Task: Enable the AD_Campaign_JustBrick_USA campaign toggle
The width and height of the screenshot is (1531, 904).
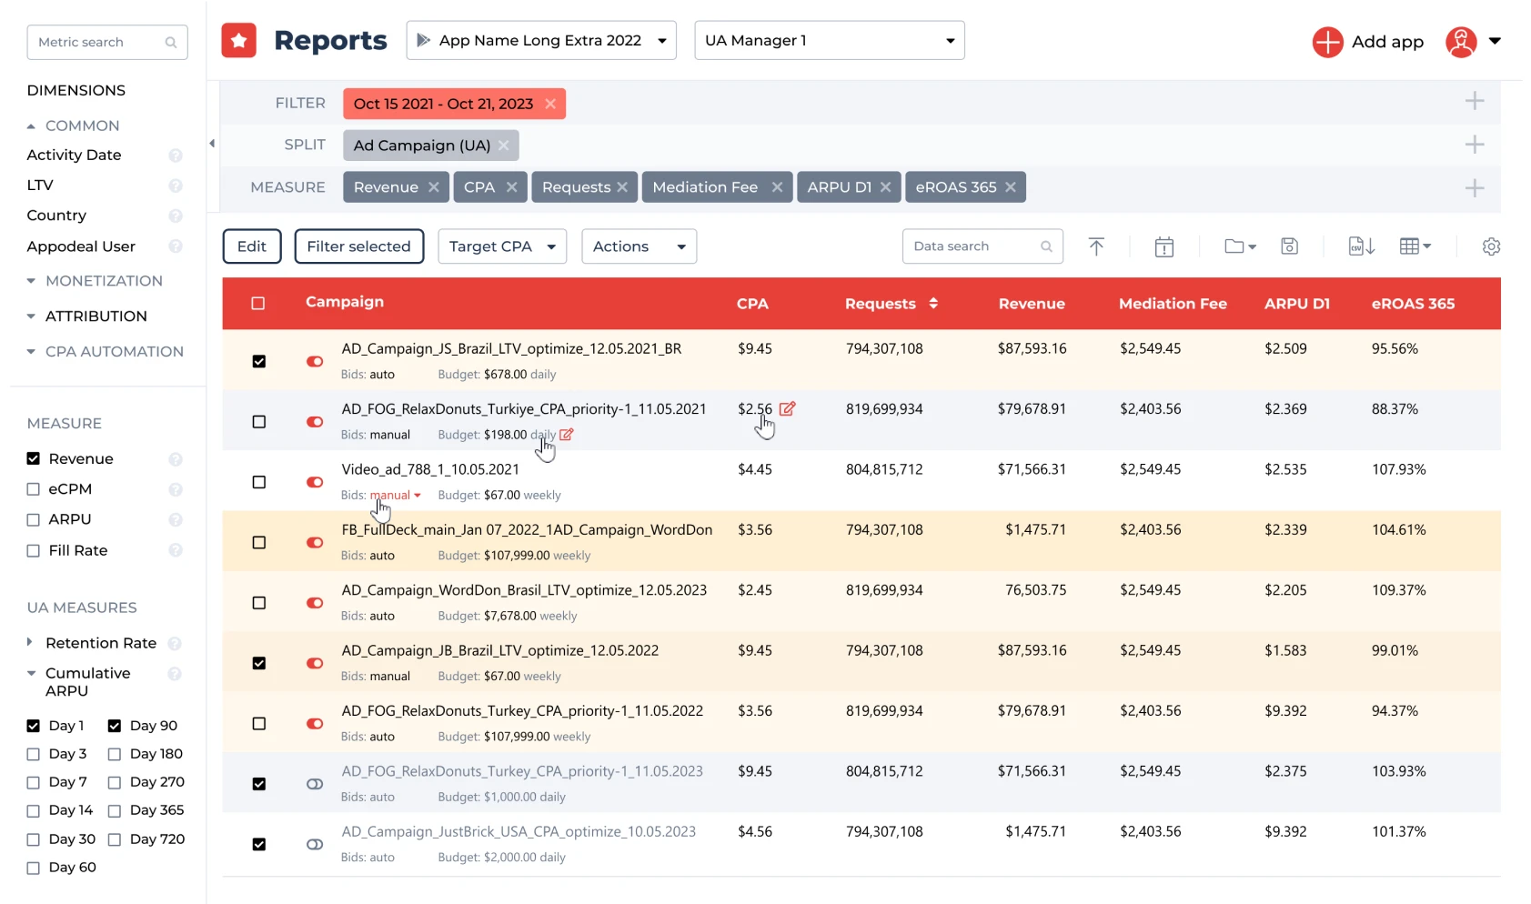Action: 315,845
